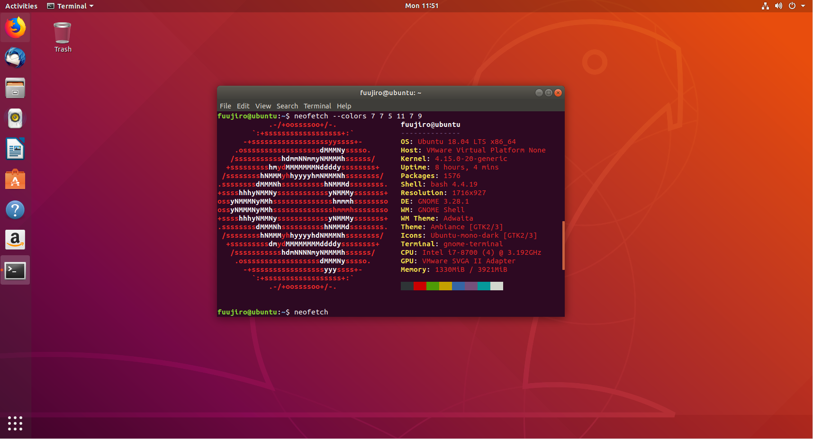Open the Help question mark icon

[x=15, y=210]
